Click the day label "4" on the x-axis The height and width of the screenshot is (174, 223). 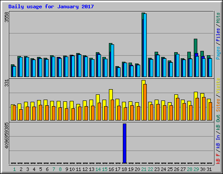click(34, 169)
